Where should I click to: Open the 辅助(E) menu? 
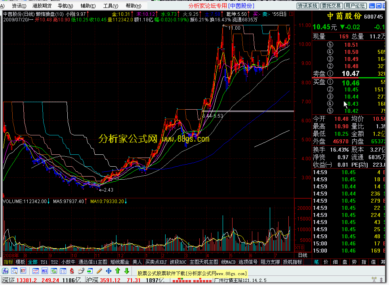(88, 6)
